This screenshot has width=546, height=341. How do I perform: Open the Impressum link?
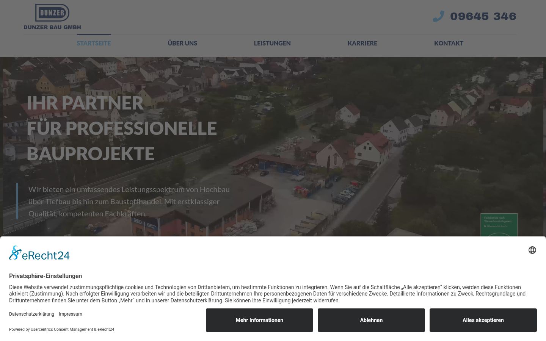[71, 314]
